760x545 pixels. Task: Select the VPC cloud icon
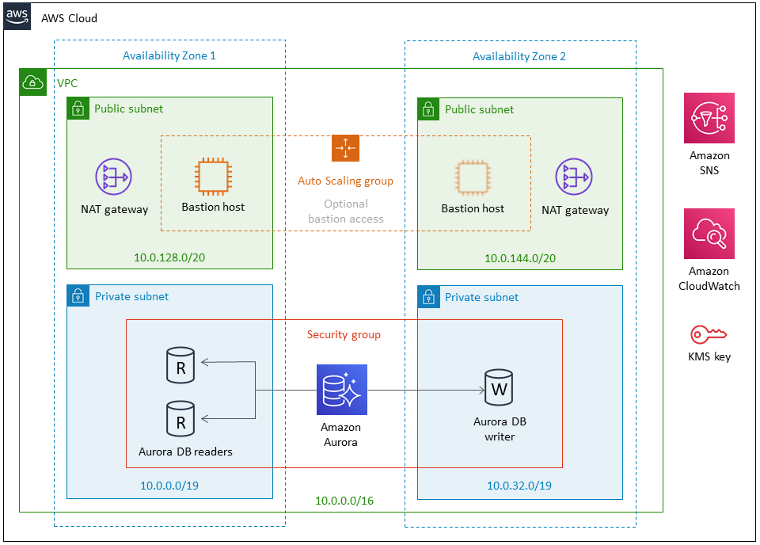tap(33, 82)
